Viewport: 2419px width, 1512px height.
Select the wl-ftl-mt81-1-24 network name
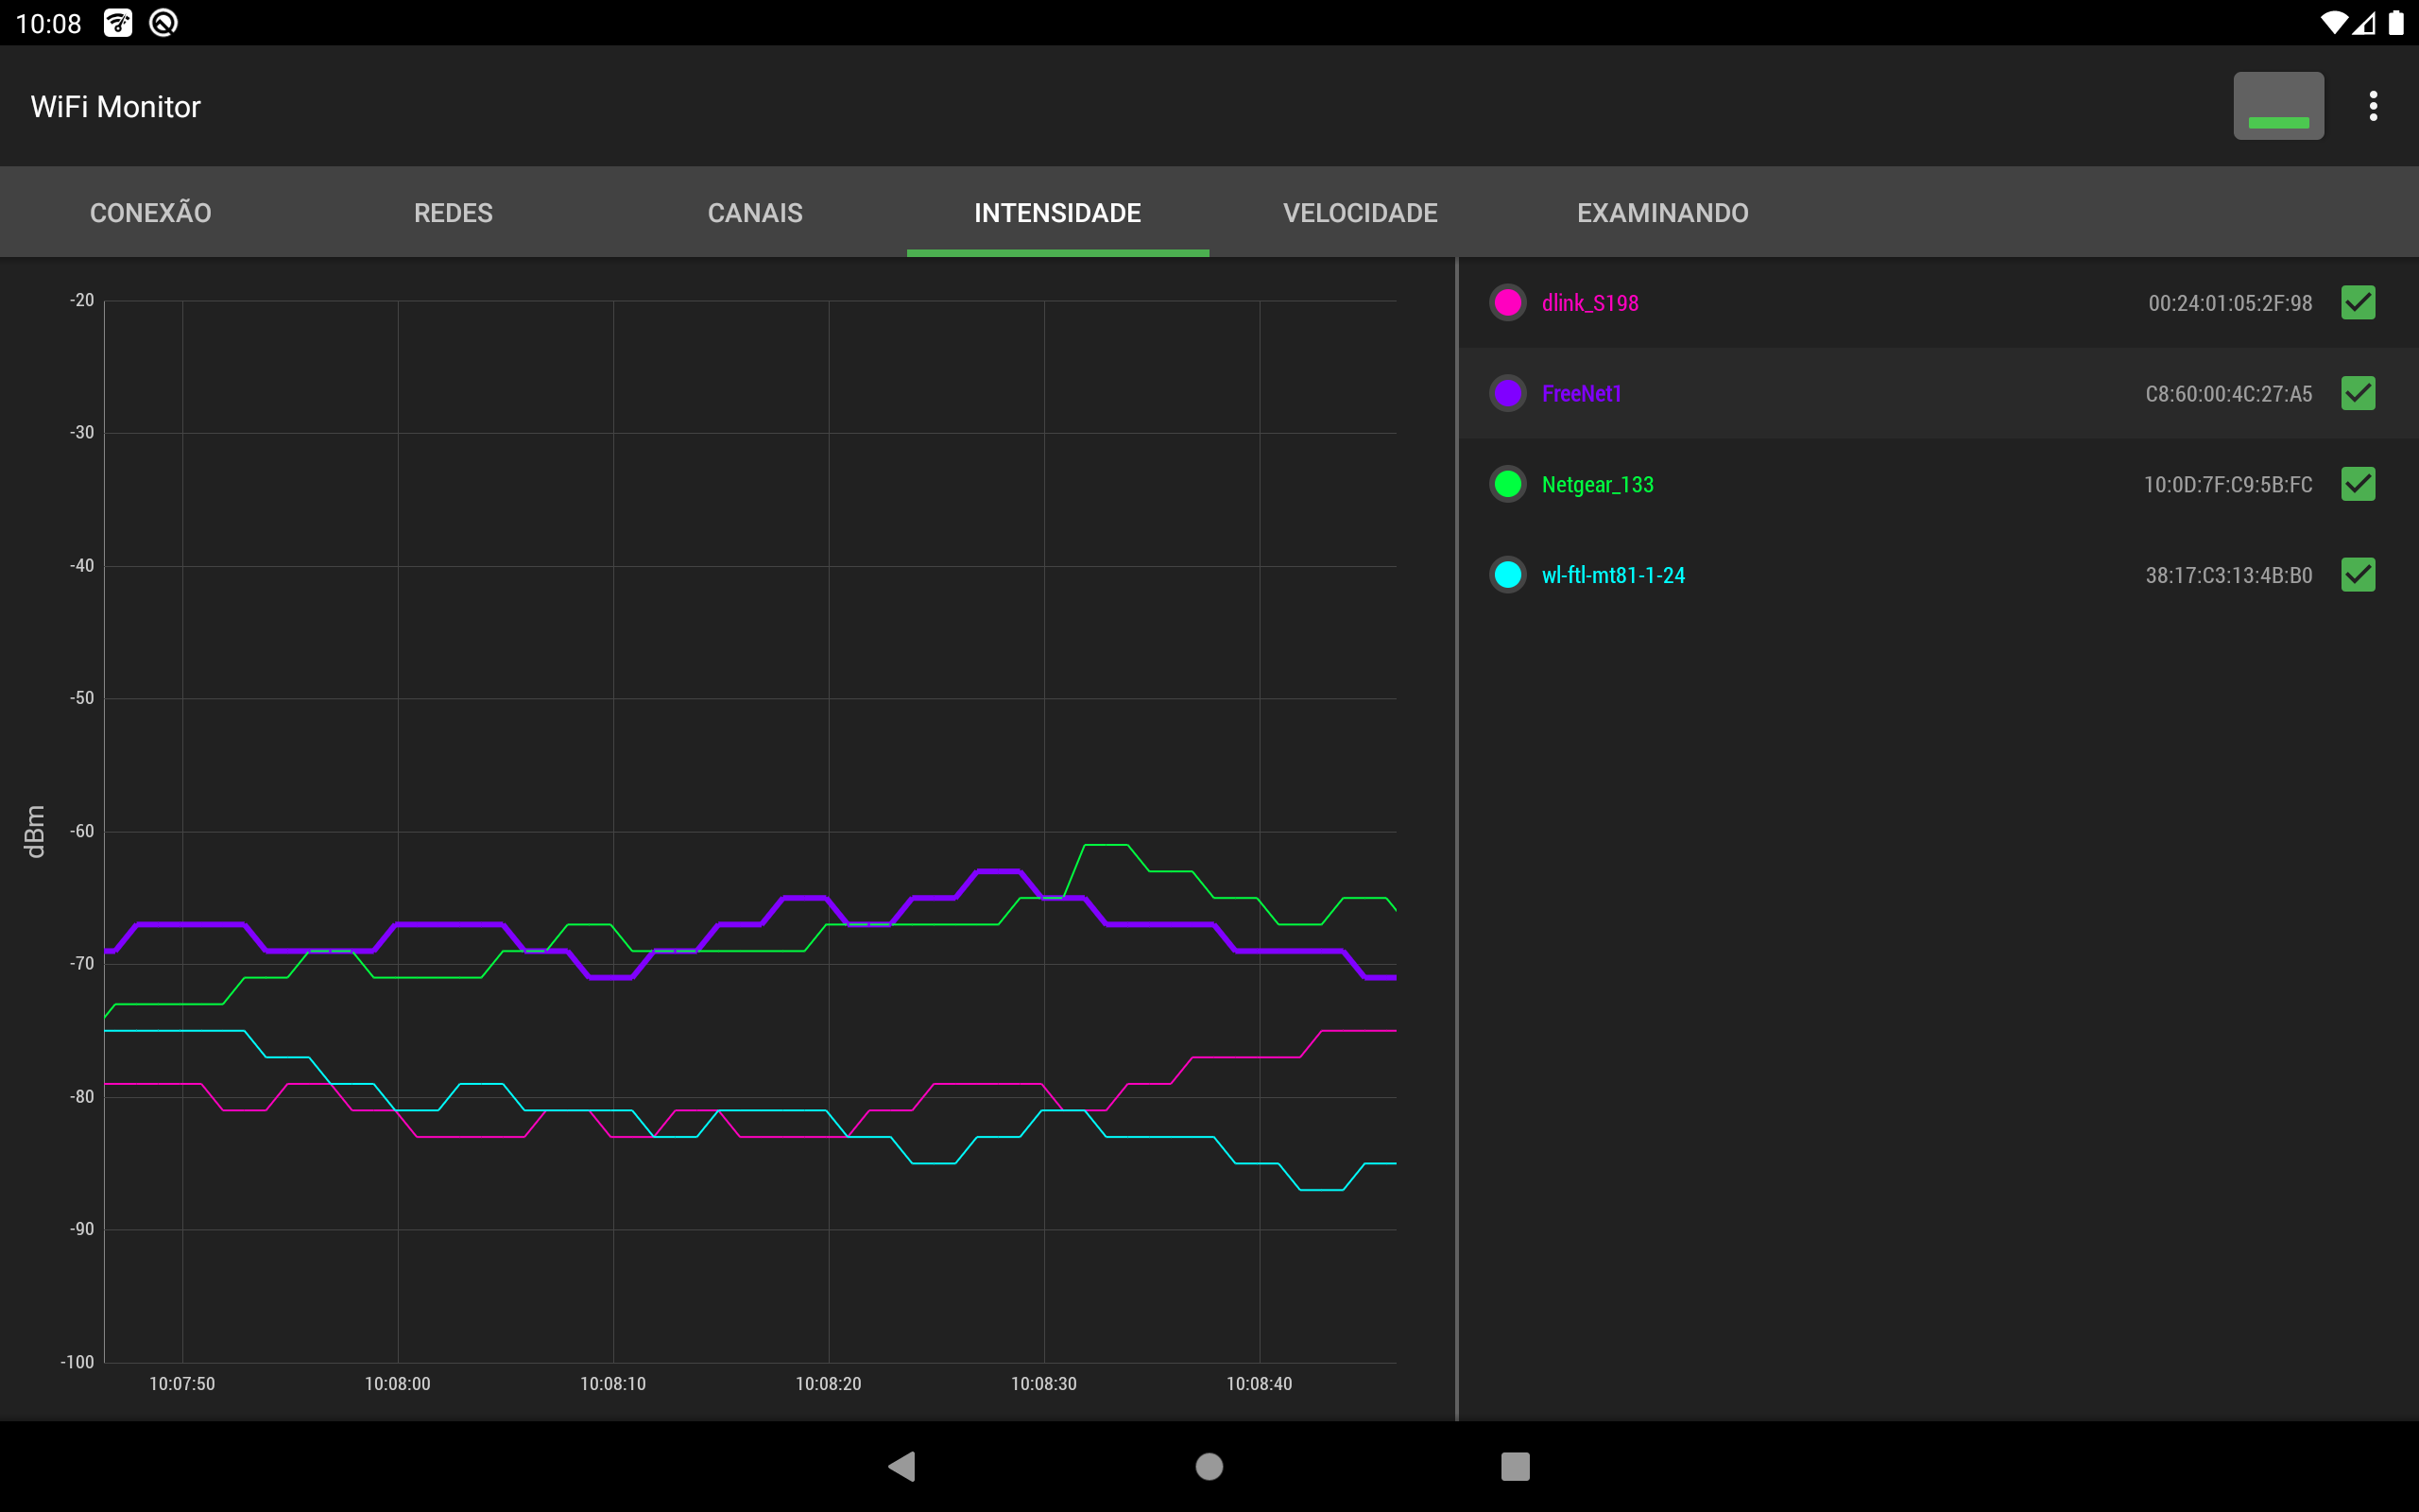tap(1613, 576)
